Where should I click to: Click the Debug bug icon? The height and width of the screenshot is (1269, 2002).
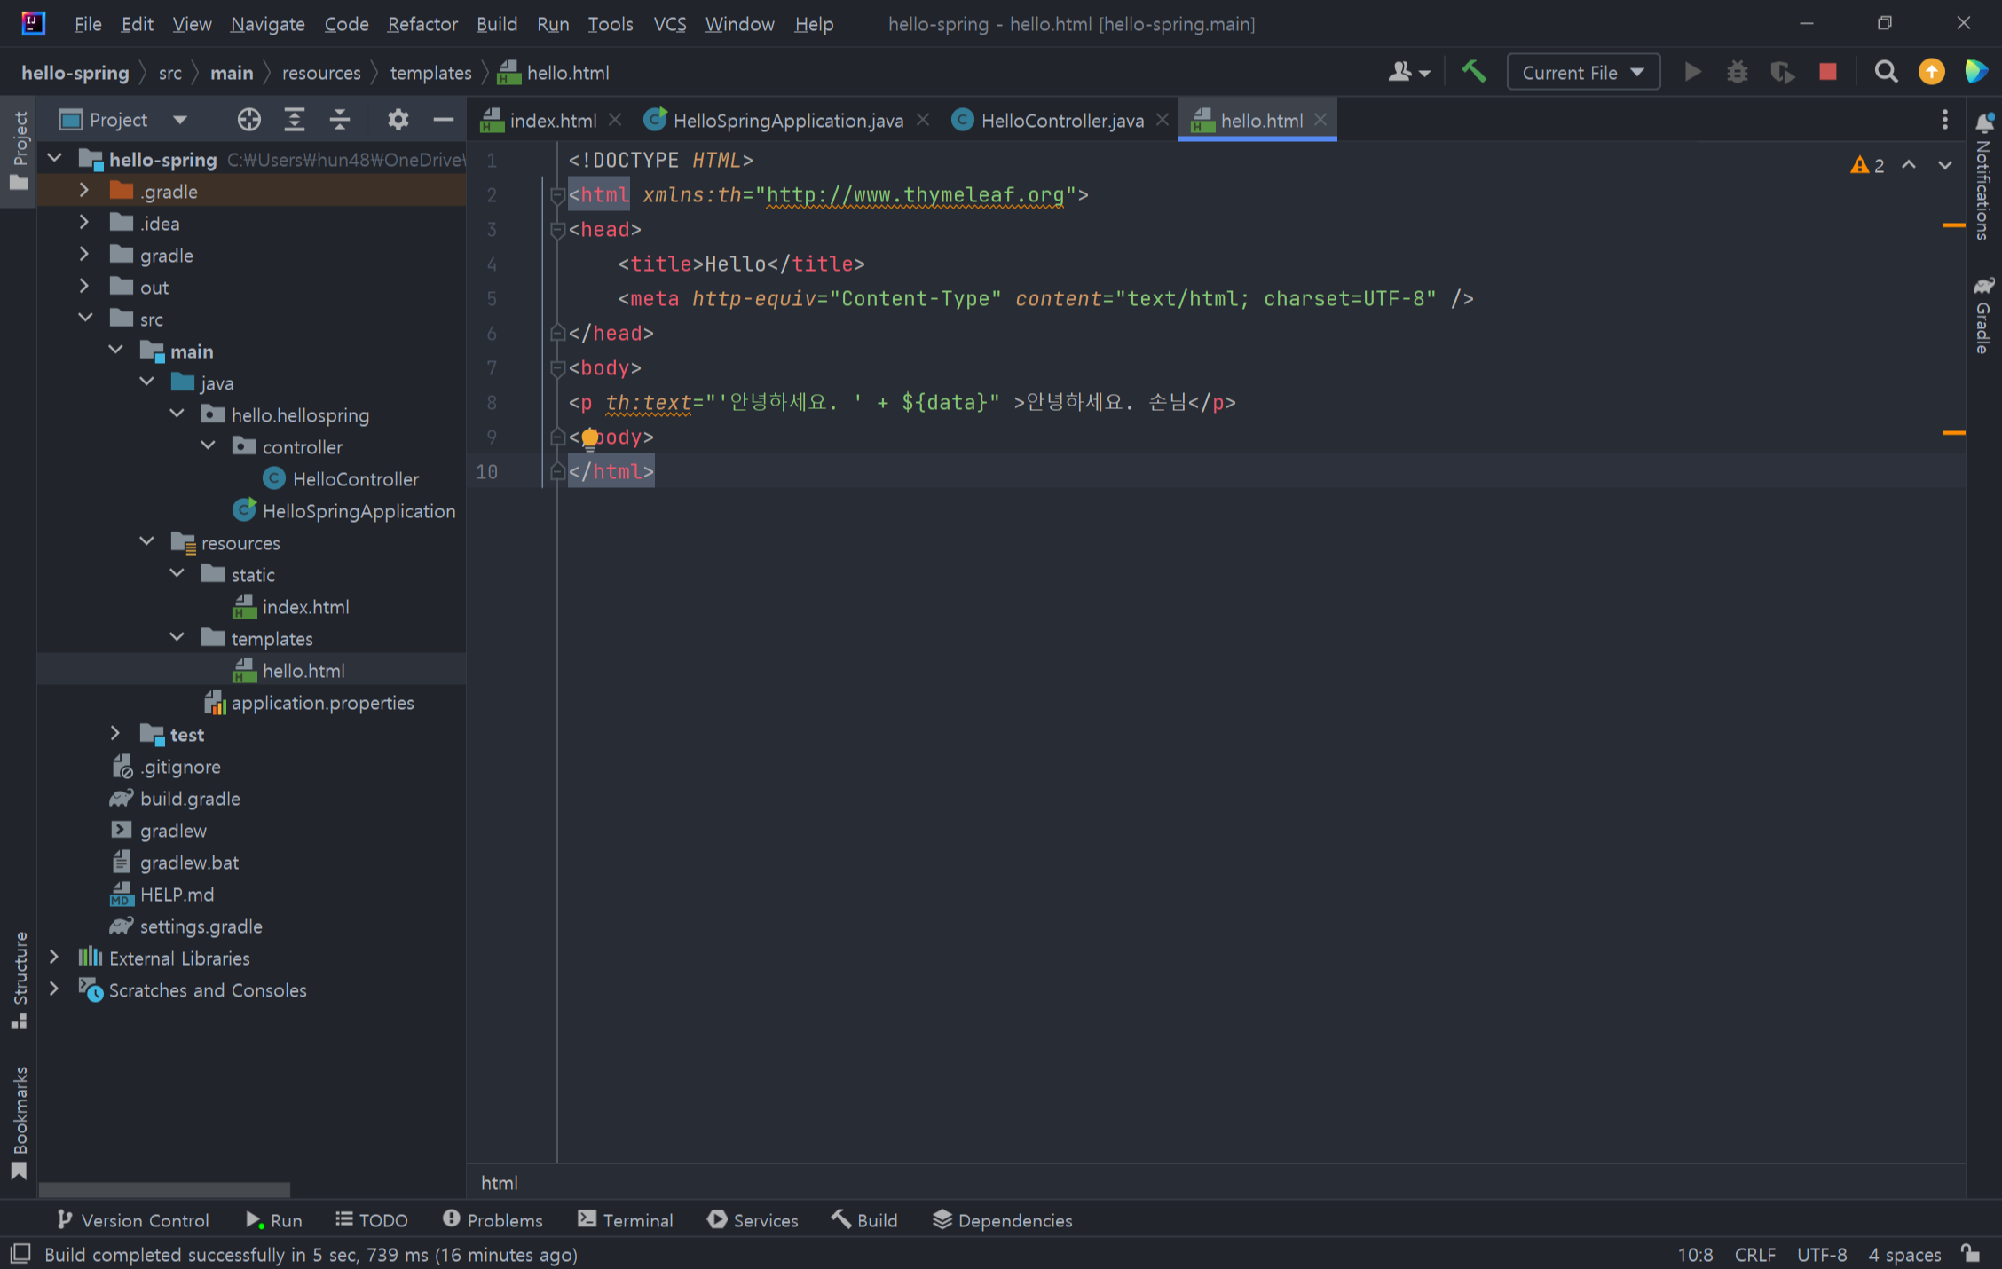(1737, 72)
